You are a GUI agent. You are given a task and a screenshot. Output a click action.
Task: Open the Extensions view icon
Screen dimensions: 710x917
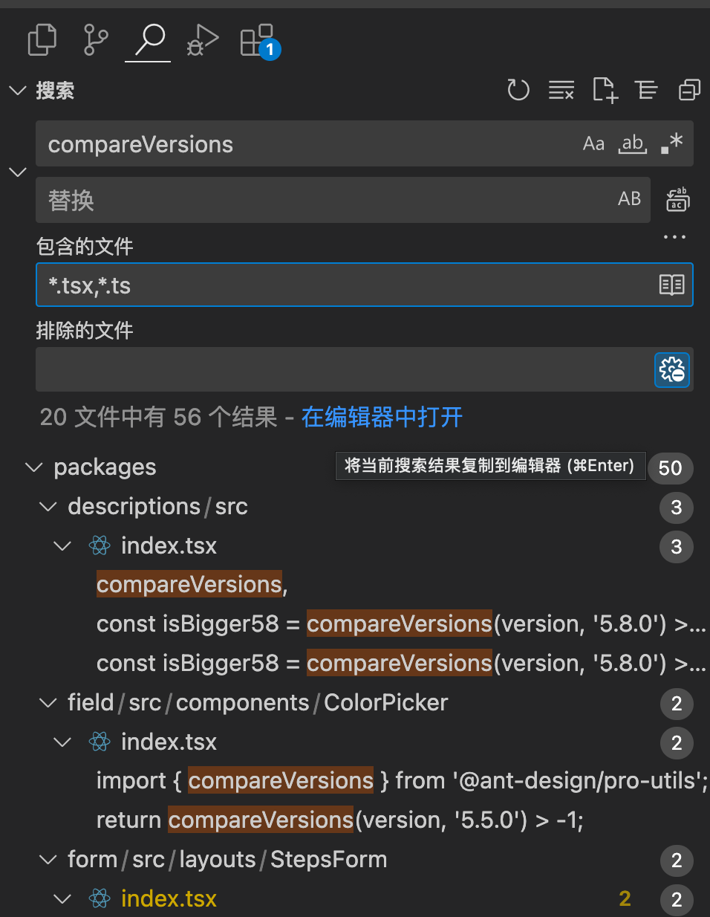258,40
